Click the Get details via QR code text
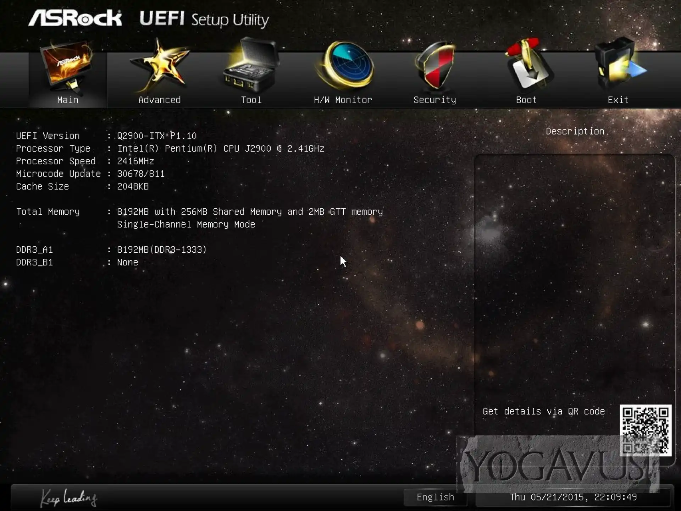Screen dimensions: 681x511 coord(543,411)
